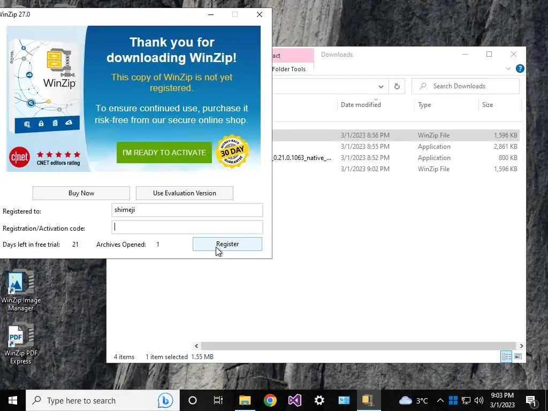Click 1 item selected 1.55 MB status
The image size is (548, 411).
(179, 357)
